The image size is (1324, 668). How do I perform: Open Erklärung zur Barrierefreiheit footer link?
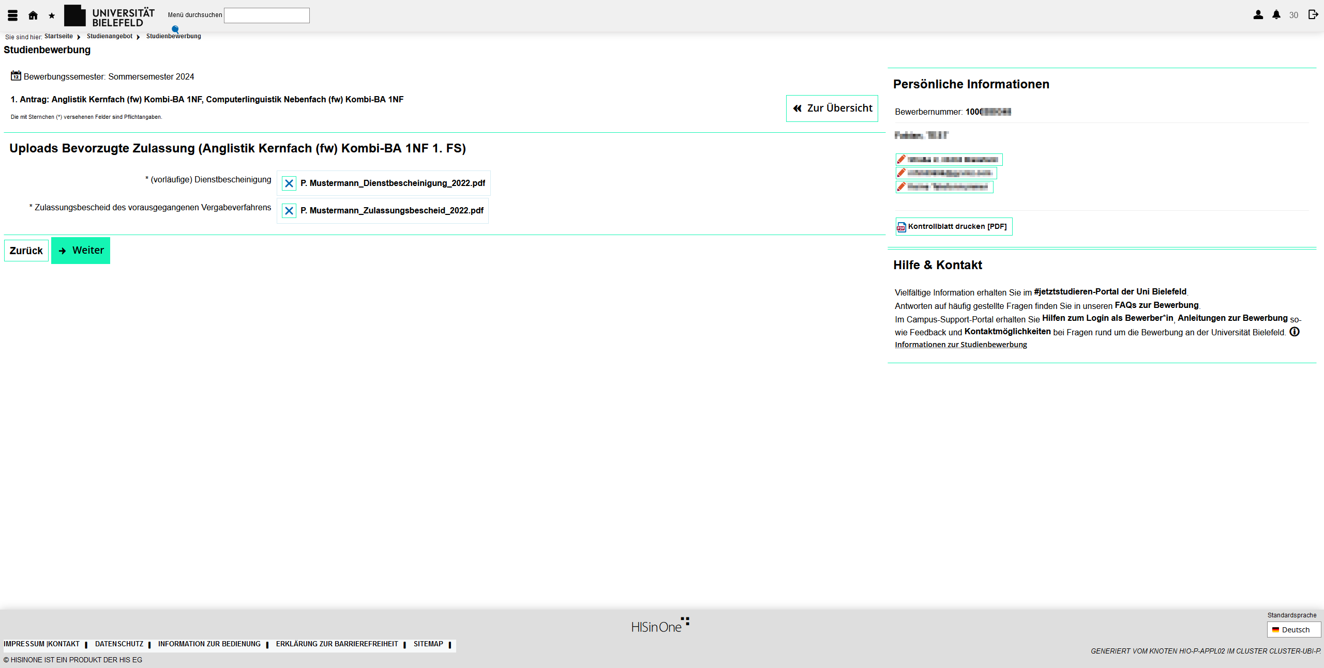(x=337, y=644)
